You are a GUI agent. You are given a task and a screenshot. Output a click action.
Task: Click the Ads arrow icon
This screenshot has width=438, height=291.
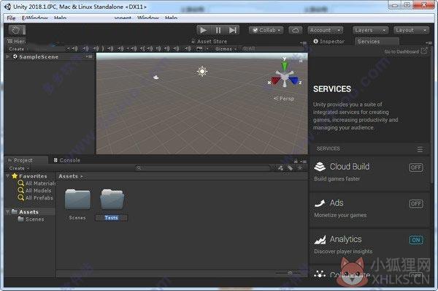[320, 203]
